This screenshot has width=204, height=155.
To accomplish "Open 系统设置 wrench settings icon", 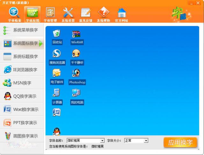I will (x=68, y=15).
